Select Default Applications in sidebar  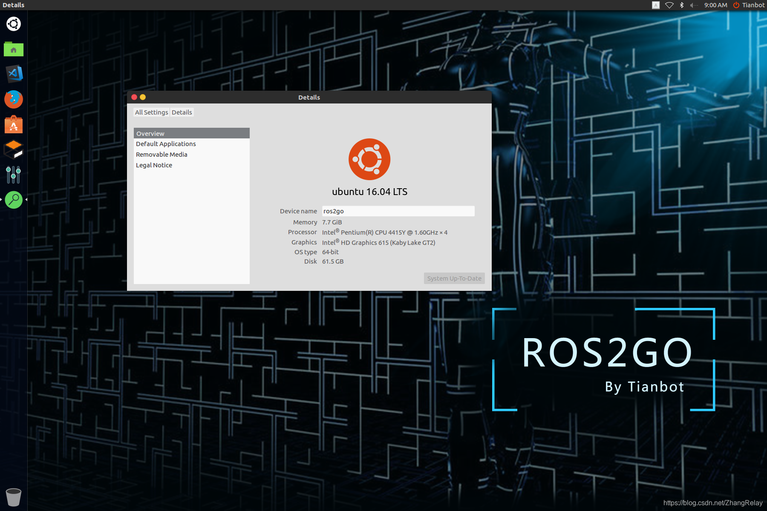click(x=192, y=144)
